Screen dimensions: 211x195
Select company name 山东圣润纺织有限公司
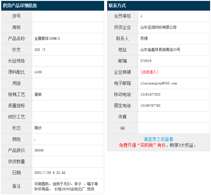click(158, 27)
